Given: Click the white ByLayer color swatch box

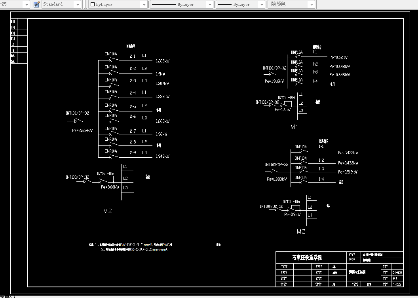Looking at the screenshot, I should tap(93, 4).
